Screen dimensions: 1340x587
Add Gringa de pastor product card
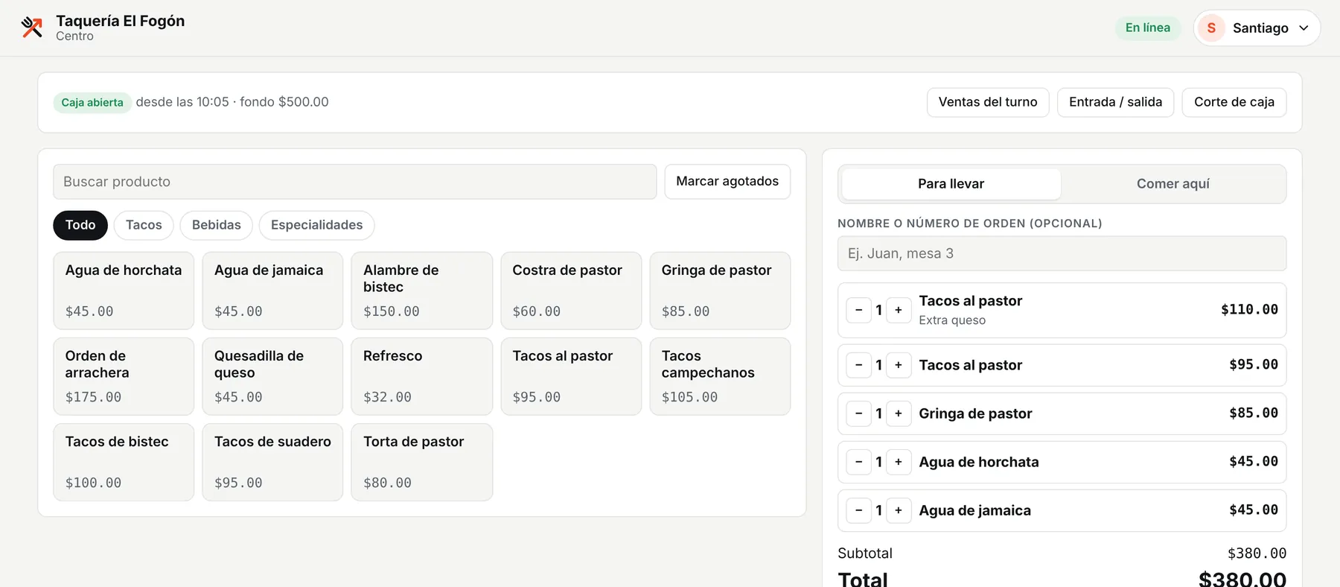(x=720, y=291)
